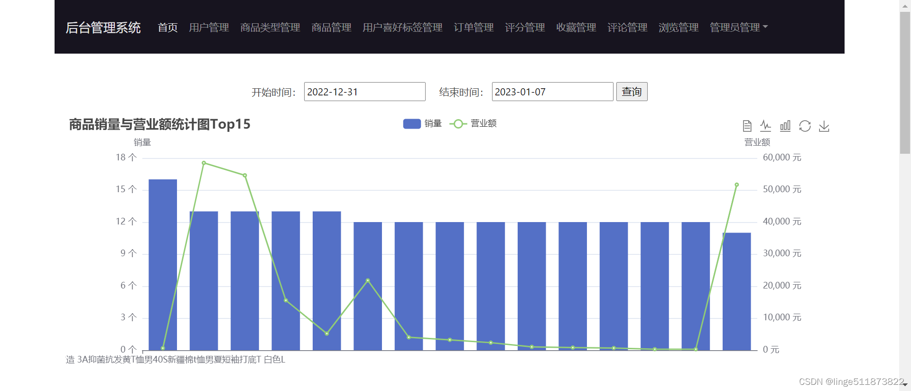Open 浏览管理 navigation item
This screenshot has height=391, width=911.
679,28
